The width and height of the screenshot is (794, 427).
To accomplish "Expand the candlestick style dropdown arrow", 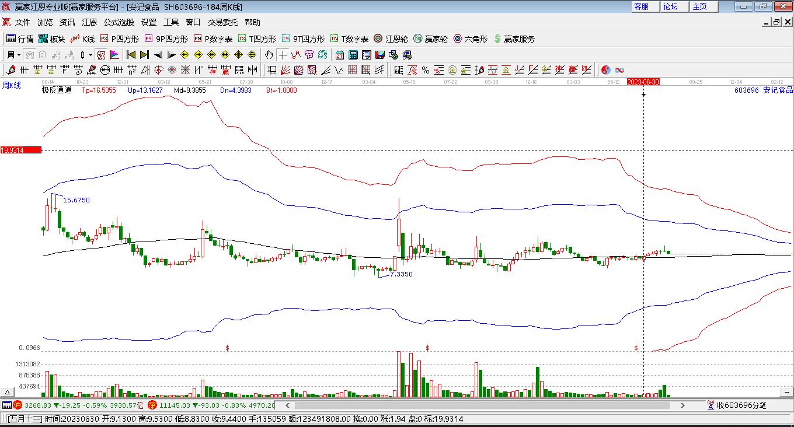I will [90, 55].
